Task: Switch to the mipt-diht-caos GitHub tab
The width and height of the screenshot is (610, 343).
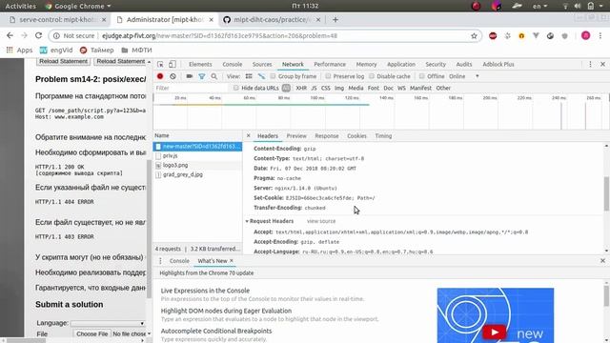Action: click(273, 19)
